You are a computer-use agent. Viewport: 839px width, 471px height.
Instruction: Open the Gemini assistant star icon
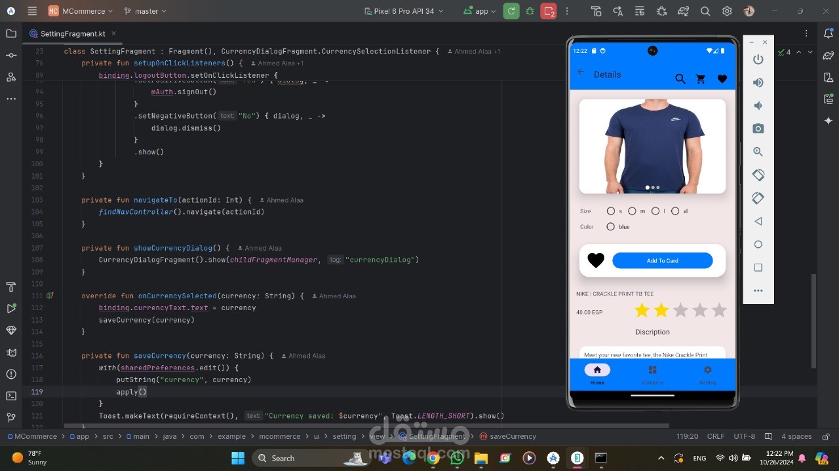(828, 121)
